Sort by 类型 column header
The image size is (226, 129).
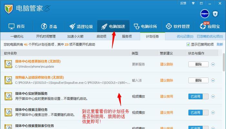tap(135, 53)
